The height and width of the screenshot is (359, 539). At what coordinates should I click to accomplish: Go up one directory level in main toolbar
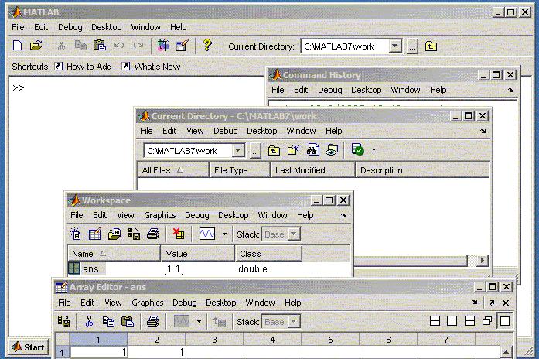click(x=431, y=46)
